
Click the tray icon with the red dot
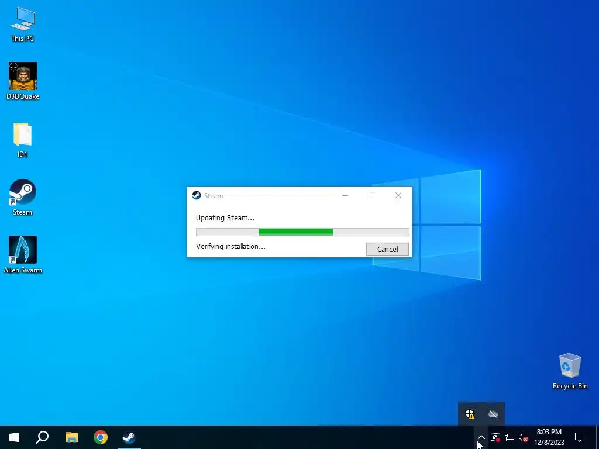pyautogui.click(x=495, y=437)
